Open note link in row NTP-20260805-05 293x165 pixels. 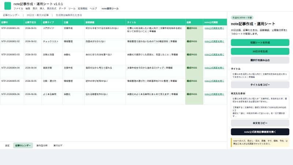214,81
